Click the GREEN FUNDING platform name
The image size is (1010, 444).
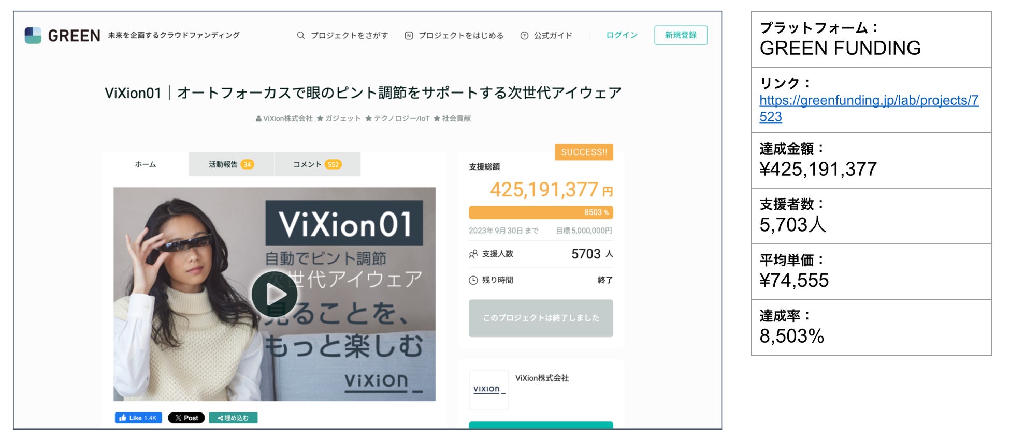click(840, 48)
